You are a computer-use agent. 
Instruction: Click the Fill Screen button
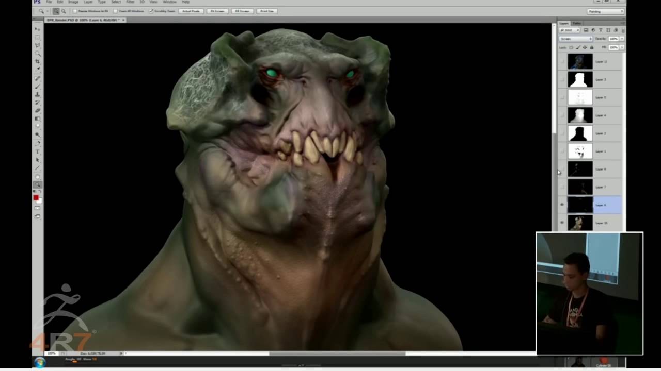point(242,11)
